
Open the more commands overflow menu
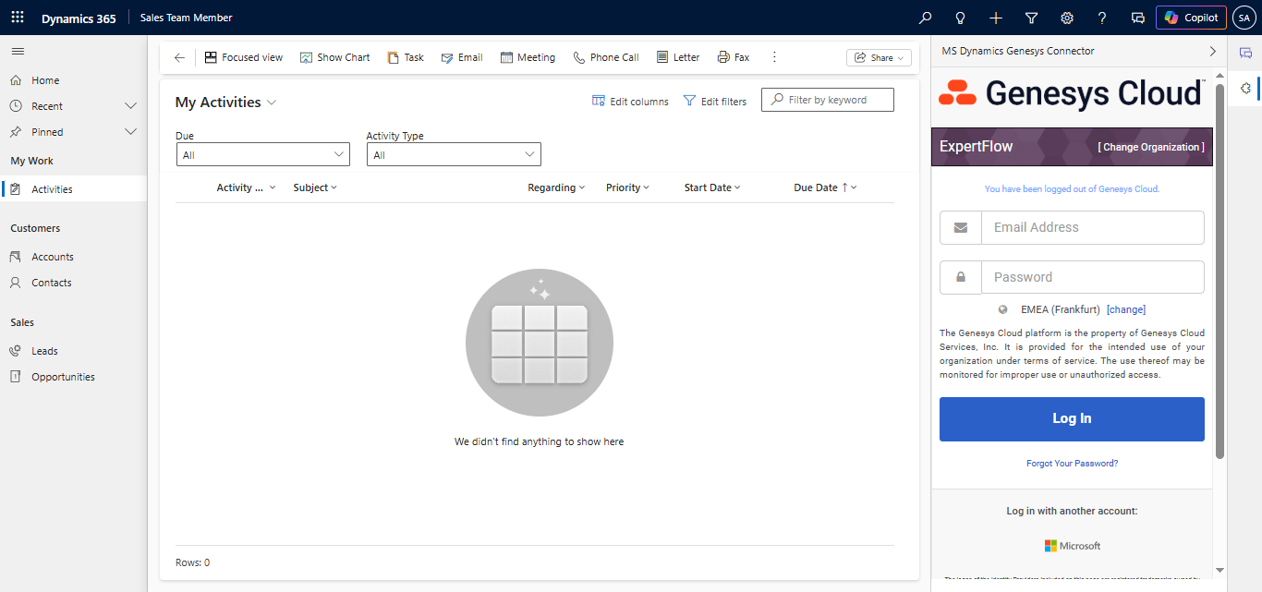point(774,57)
